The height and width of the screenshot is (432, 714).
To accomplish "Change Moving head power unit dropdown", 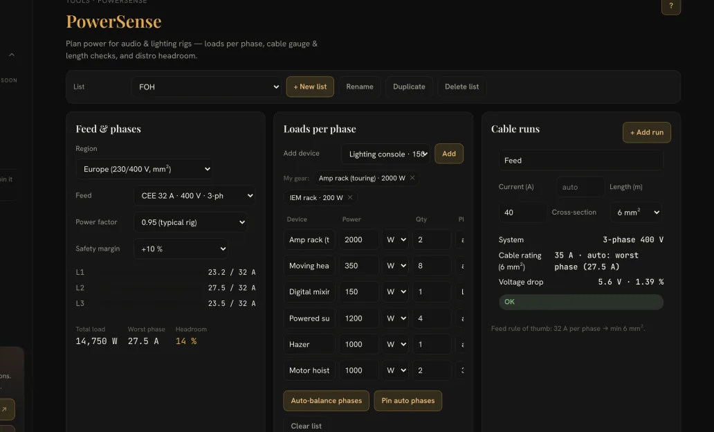I will 395,266.
